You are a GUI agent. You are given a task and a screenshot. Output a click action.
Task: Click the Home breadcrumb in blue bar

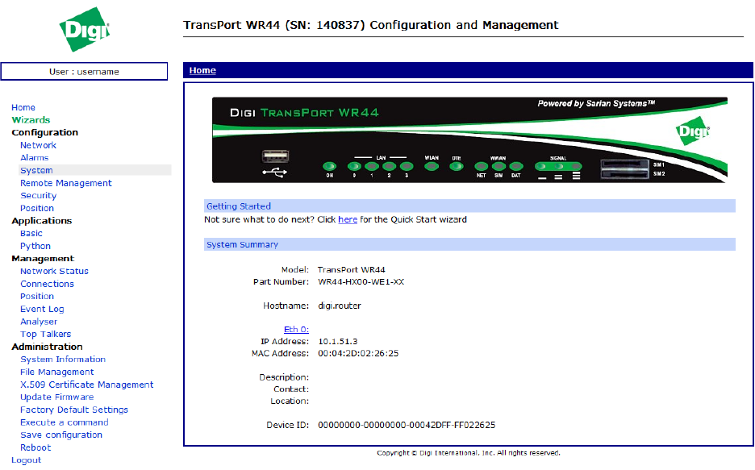(x=202, y=70)
